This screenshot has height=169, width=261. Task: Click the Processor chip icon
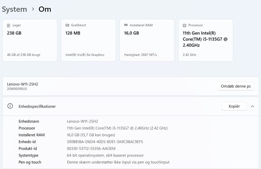point(185,25)
